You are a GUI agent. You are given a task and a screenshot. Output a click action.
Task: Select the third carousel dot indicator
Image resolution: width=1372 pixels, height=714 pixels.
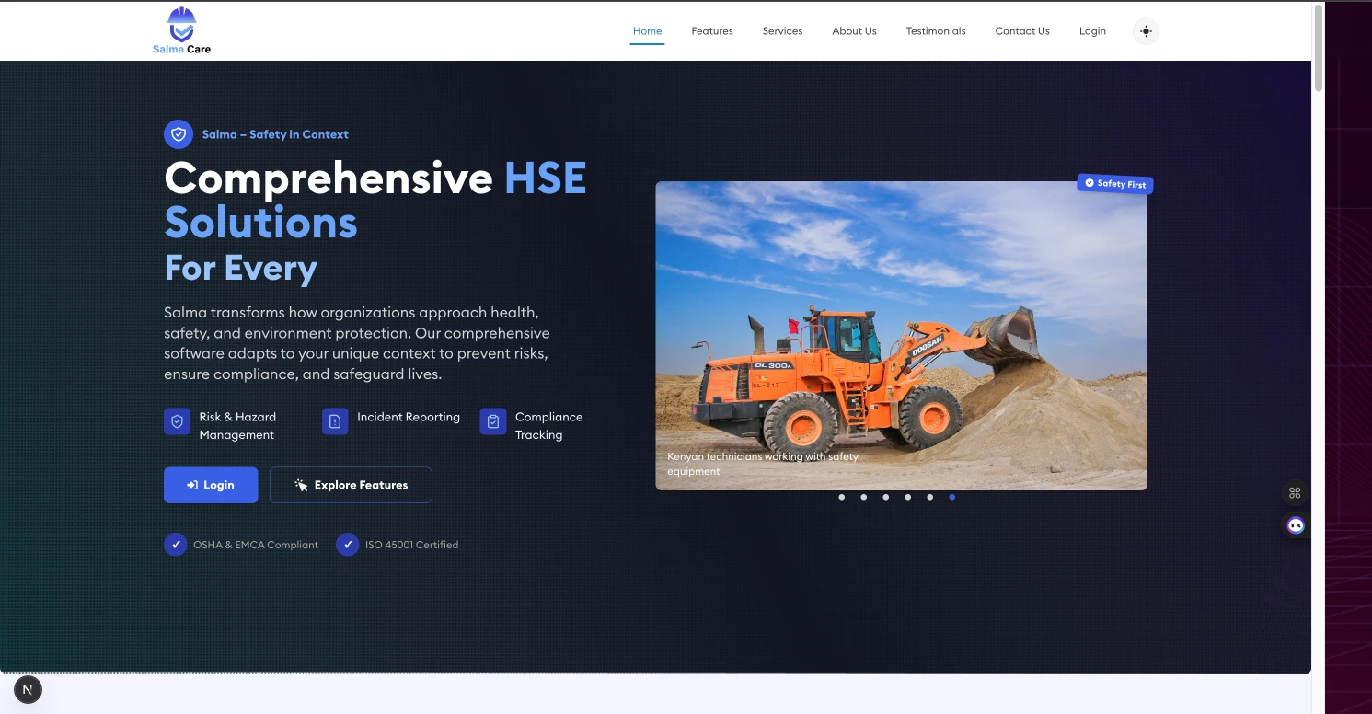(885, 497)
